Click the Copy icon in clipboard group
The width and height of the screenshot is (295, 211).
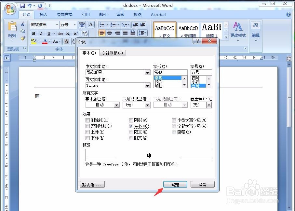pyautogui.click(x=23, y=31)
